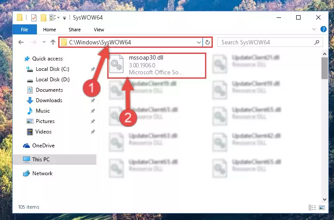Click pin icon next to Videos
Screen dimensions: 334x220
[x=93, y=132]
